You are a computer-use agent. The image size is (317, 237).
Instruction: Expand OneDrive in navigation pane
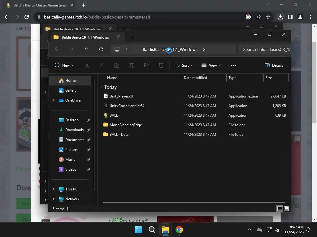53,100
